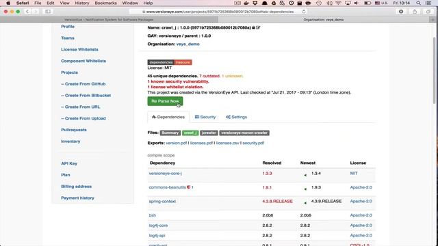Export version.pdf
Screen dimensions: 438x246
[177, 143]
